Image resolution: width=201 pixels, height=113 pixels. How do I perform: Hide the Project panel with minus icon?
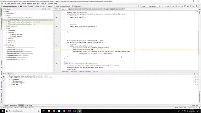52,9
